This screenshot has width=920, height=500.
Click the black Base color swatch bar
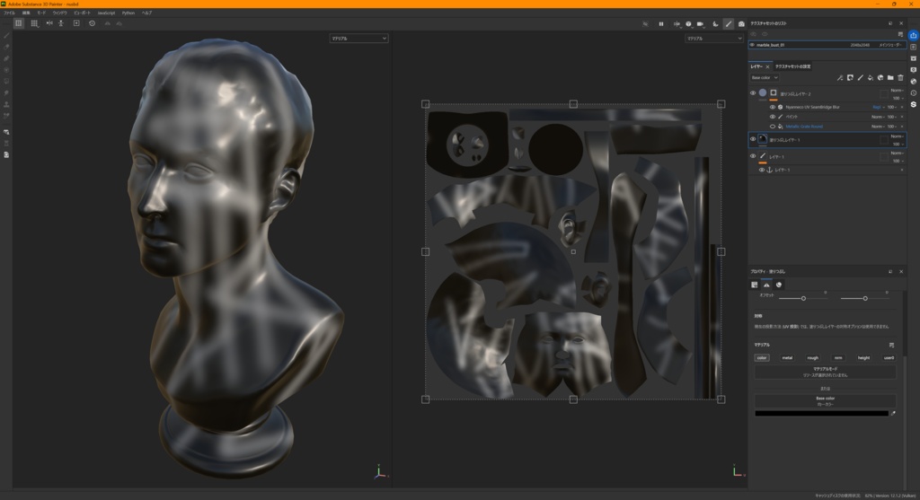821,413
